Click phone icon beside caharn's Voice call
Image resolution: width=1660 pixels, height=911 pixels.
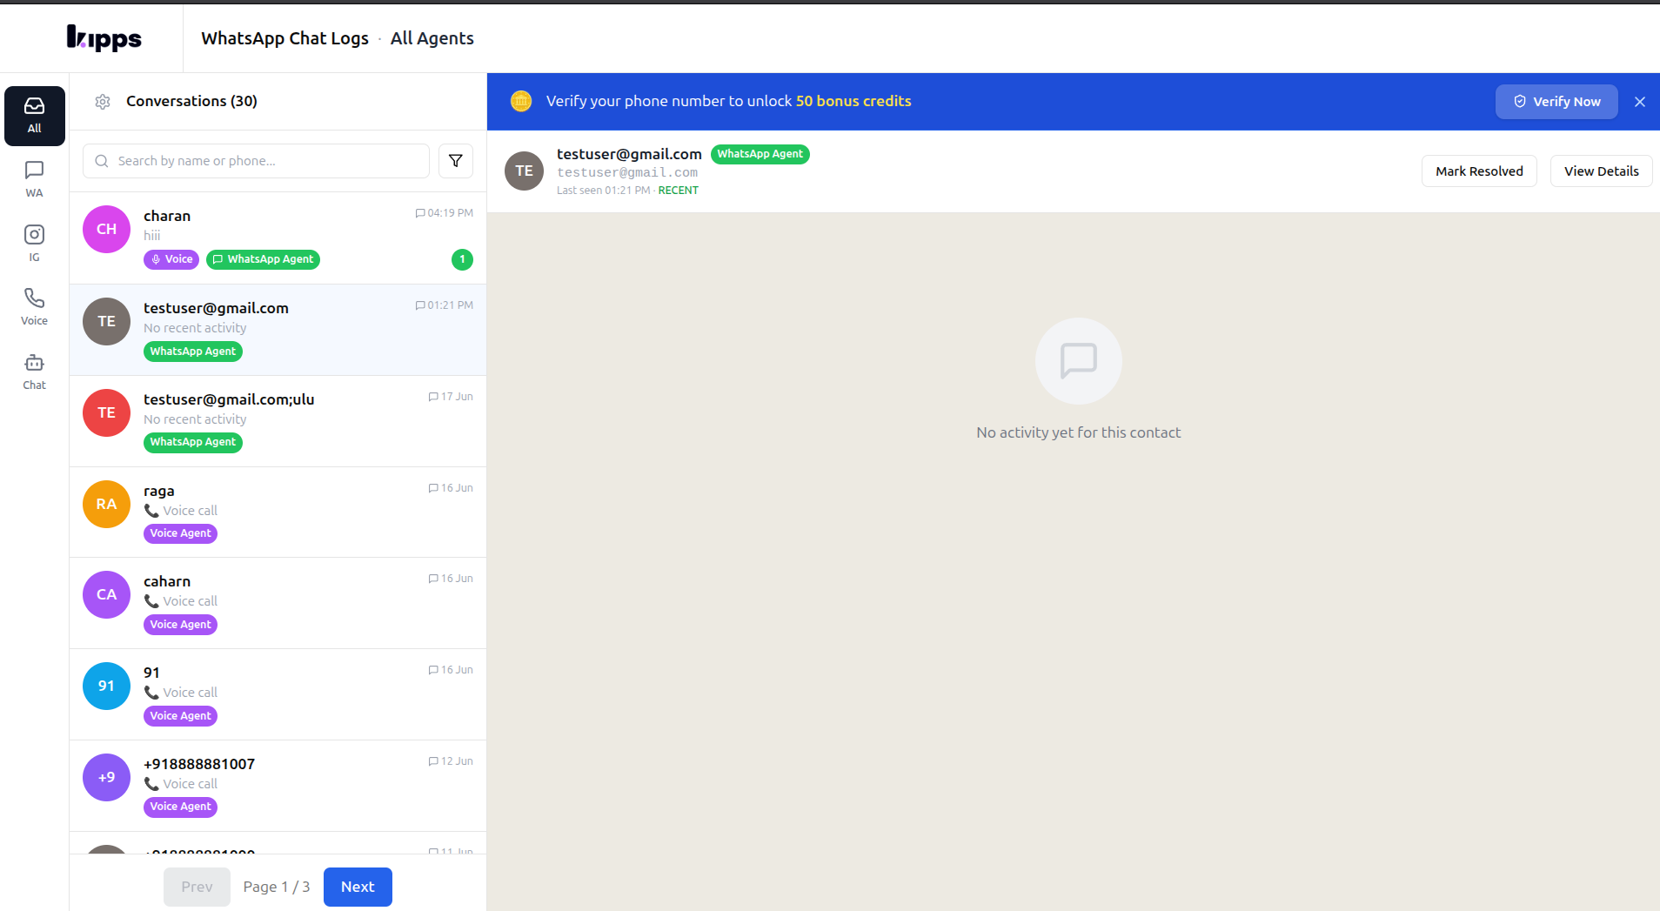(151, 601)
